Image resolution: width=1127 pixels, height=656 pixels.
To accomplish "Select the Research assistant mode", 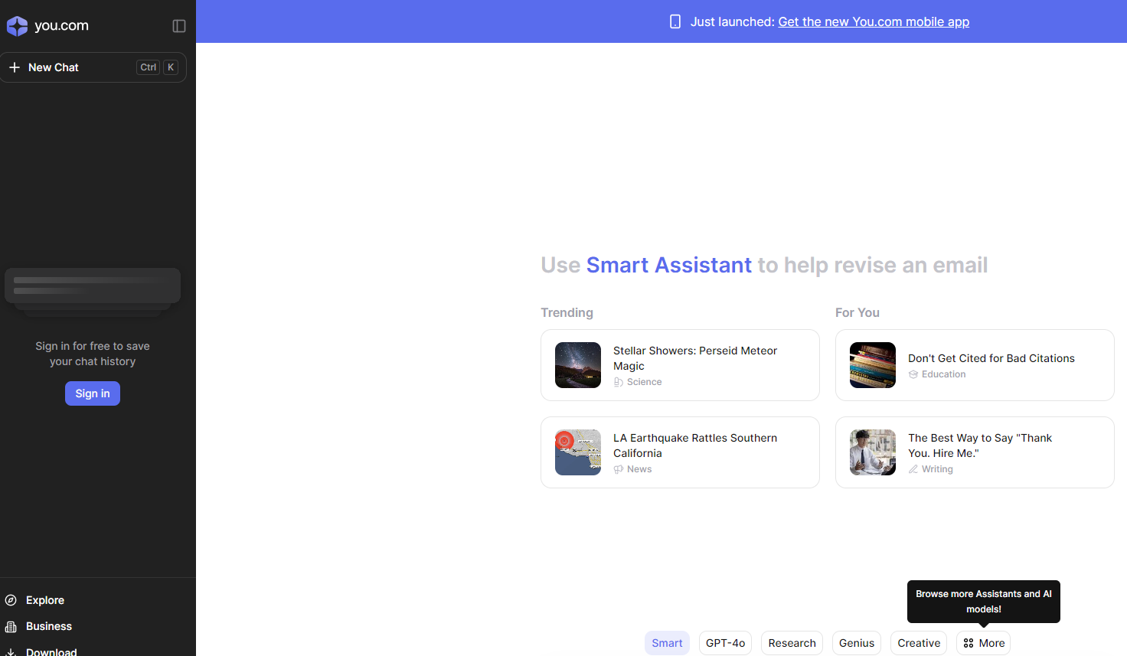I will (792, 643).
